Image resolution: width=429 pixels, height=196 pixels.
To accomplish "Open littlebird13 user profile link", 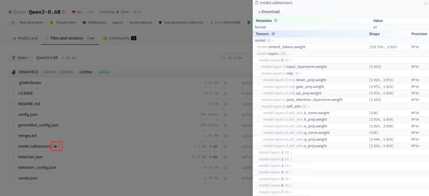I will click(x=28, y=72).
